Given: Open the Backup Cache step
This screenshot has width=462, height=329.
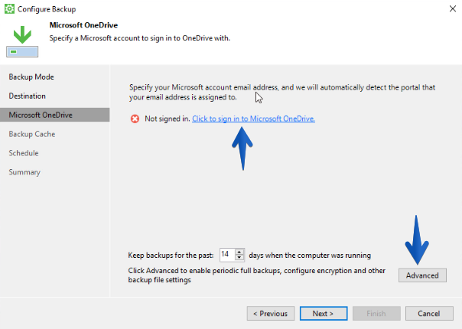Looking at the screenshot, I should click(x=32, y=134).
